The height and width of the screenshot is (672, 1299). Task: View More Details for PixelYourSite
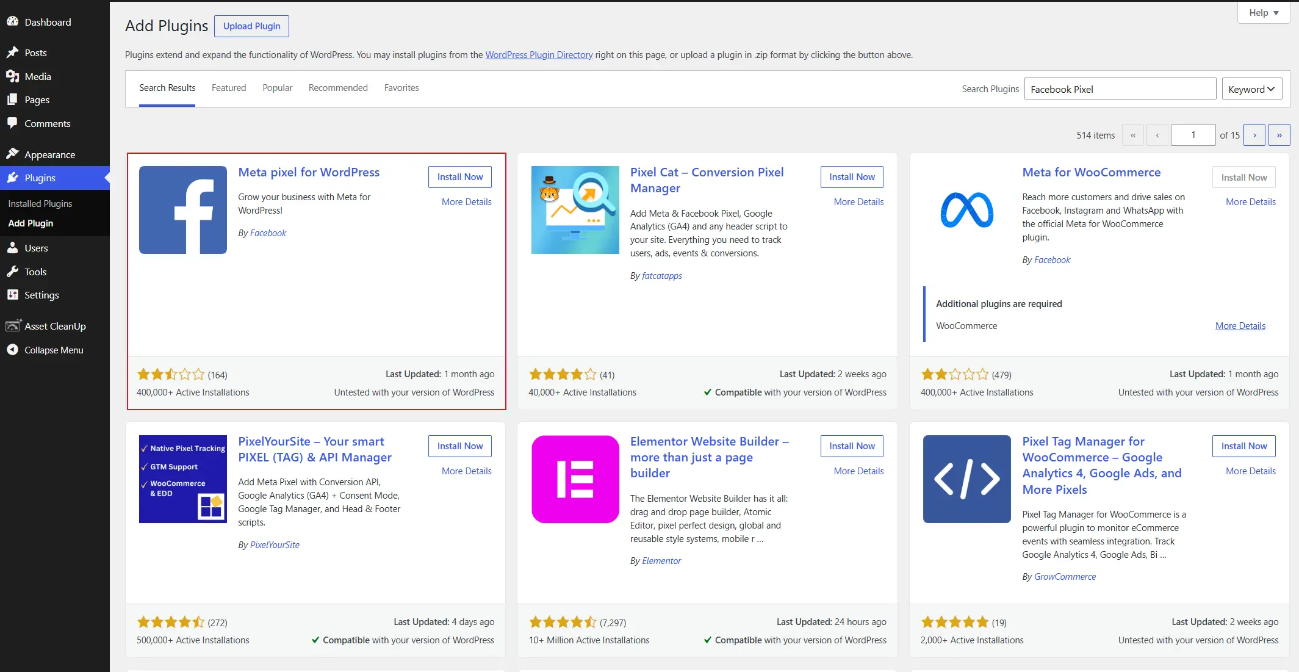[466, 471]
